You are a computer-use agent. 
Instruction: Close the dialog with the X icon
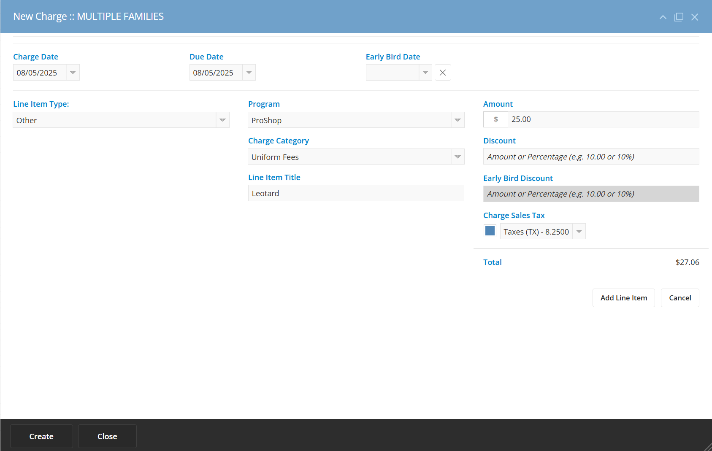coord(695,17)
